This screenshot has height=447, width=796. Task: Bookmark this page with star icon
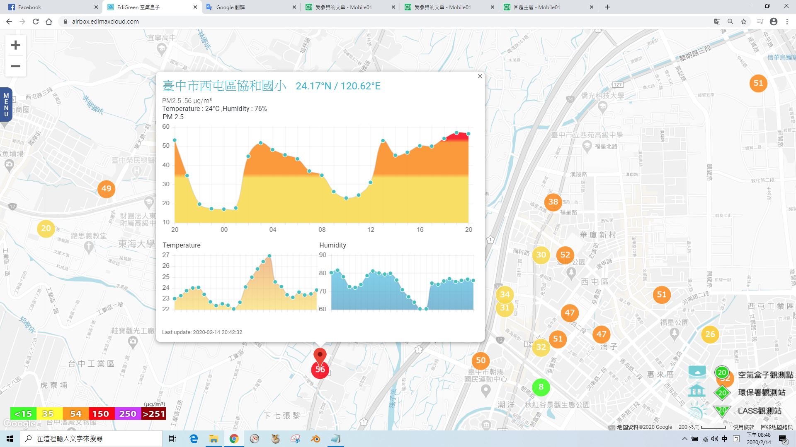tap(744, 22)
